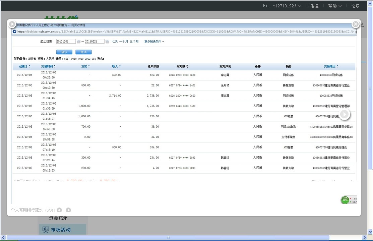Click the horizontal scrollbar at page bottom
373x241 pixels.
coord(168,238)
